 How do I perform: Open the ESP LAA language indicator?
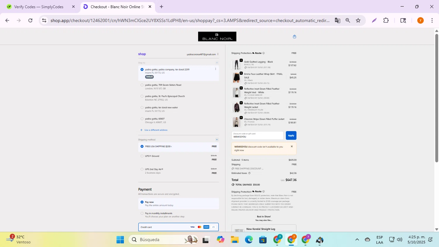tap(380, 240)
